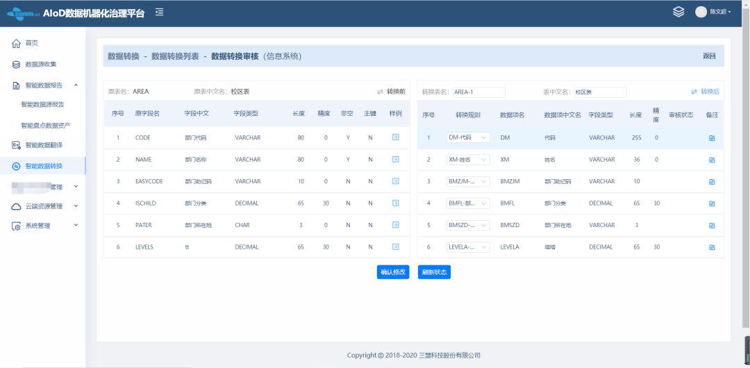Click the 转换表名 input field
This screenshot has width=750, height=368.
coord(478,92)
